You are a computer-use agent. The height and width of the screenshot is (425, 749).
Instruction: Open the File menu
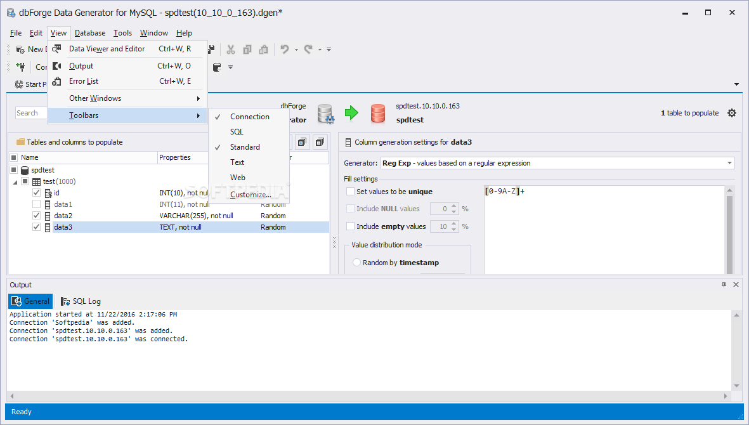(16, 33)
